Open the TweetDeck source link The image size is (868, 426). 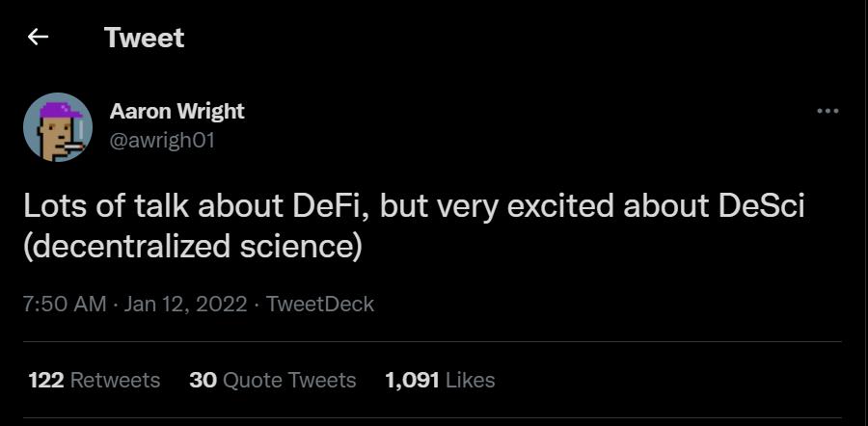[320, 305]
